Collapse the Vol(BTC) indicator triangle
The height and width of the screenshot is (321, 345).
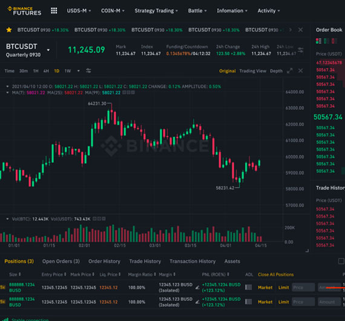point(7,219)
